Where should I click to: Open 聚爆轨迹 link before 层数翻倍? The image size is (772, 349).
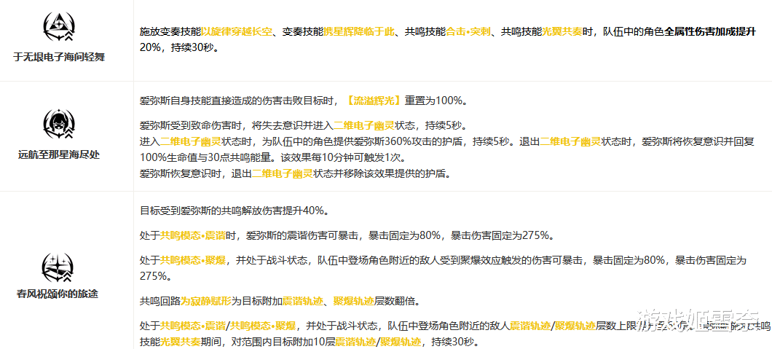(x=354, y=300)
